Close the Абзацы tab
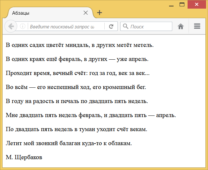 point(86,13)
